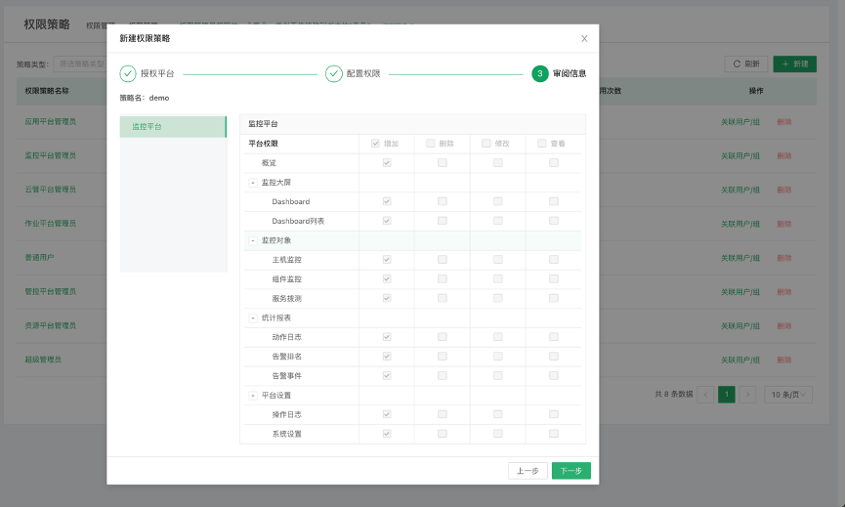
Task: Click the green 下一步 button
Action: [x=571, y=471]
